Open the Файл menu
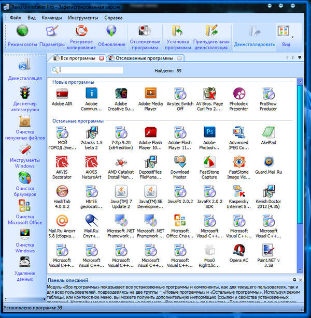311x318 pixels. pyautogui.click(x=16, y=18)
